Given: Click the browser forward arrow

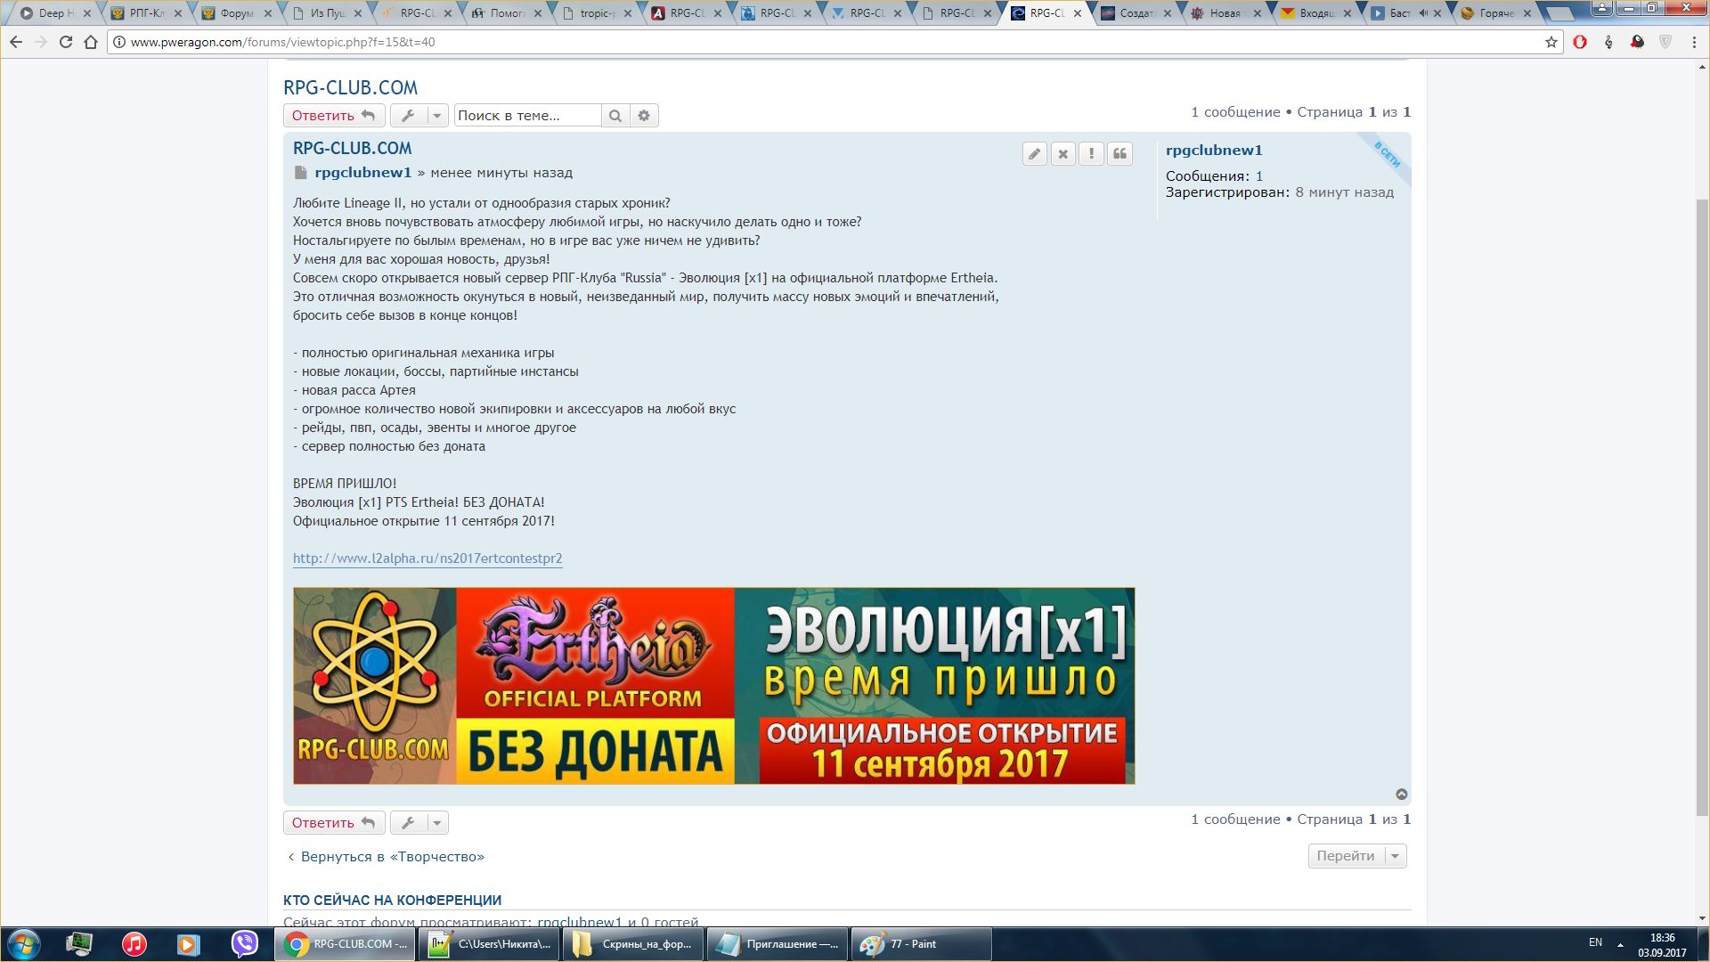Looking at the screenshot, I should [41, 42].
